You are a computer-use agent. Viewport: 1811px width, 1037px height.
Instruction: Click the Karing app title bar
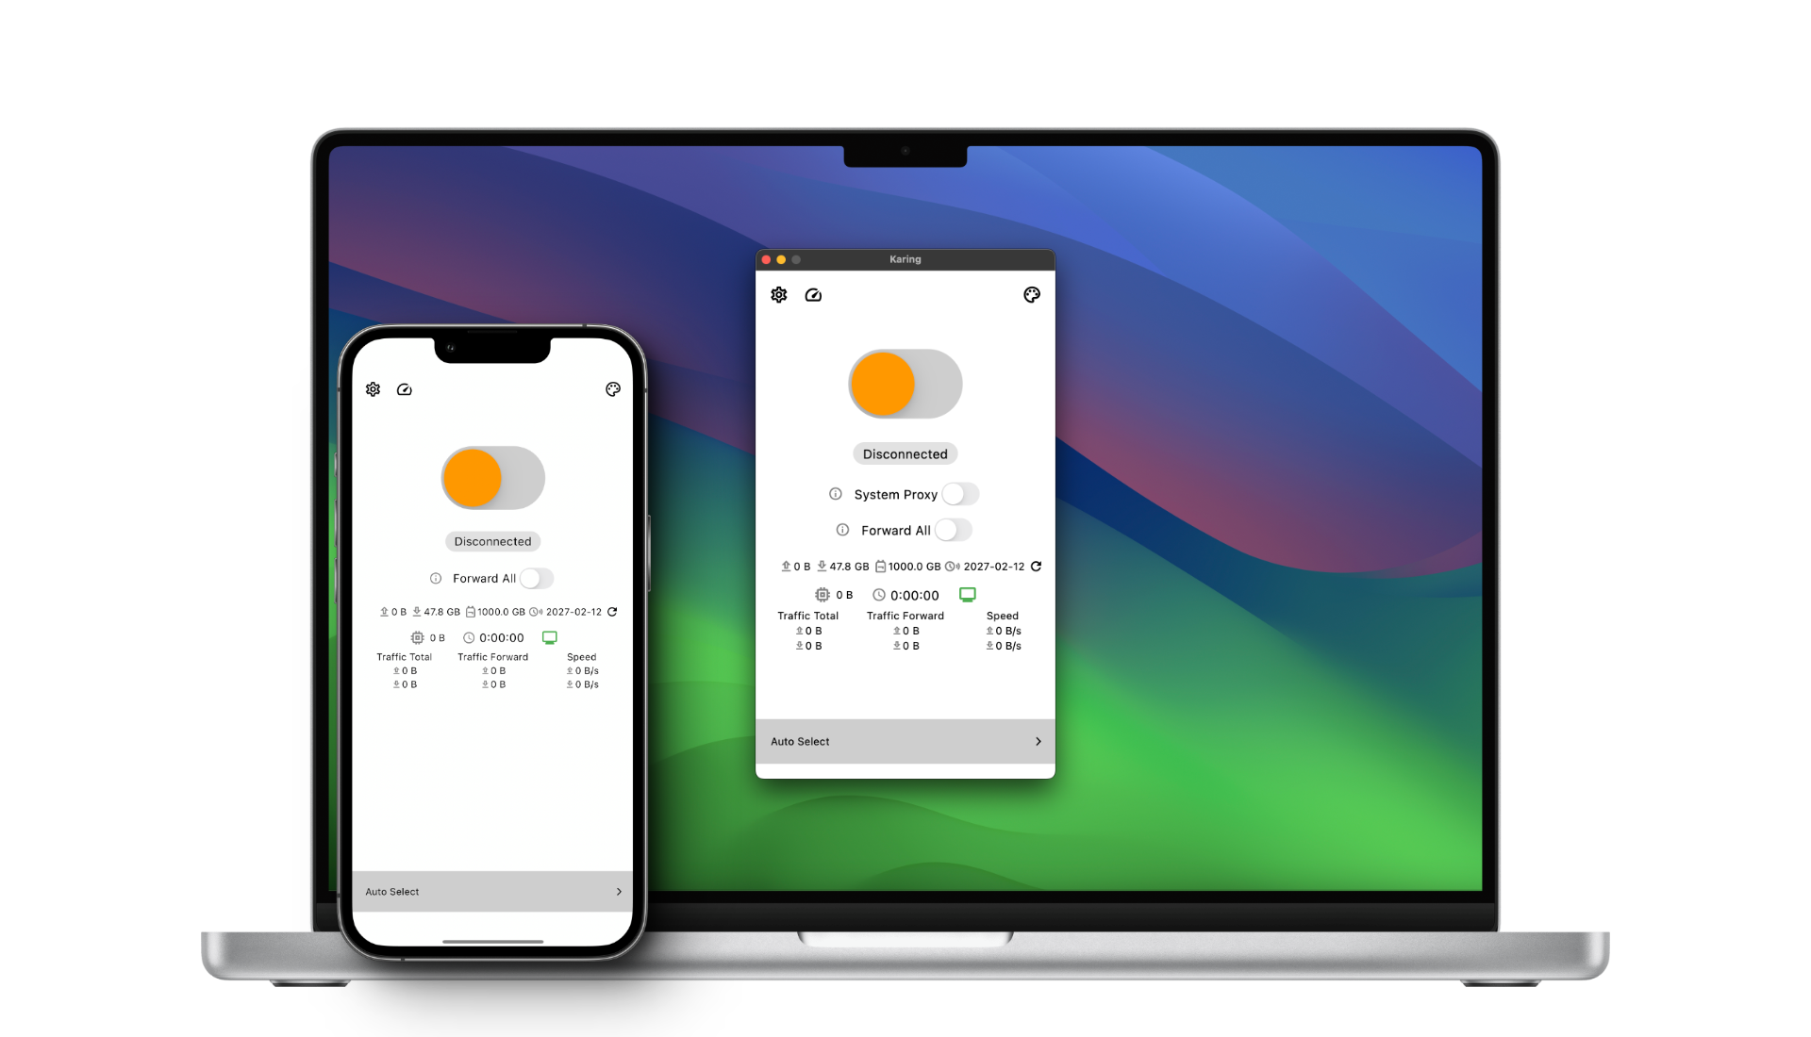pyautogui.click(x=905, y=257)
